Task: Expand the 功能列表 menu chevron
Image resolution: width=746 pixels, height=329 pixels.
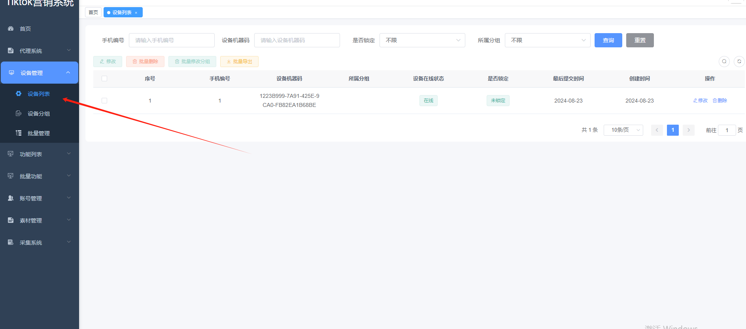Action: 69,153
